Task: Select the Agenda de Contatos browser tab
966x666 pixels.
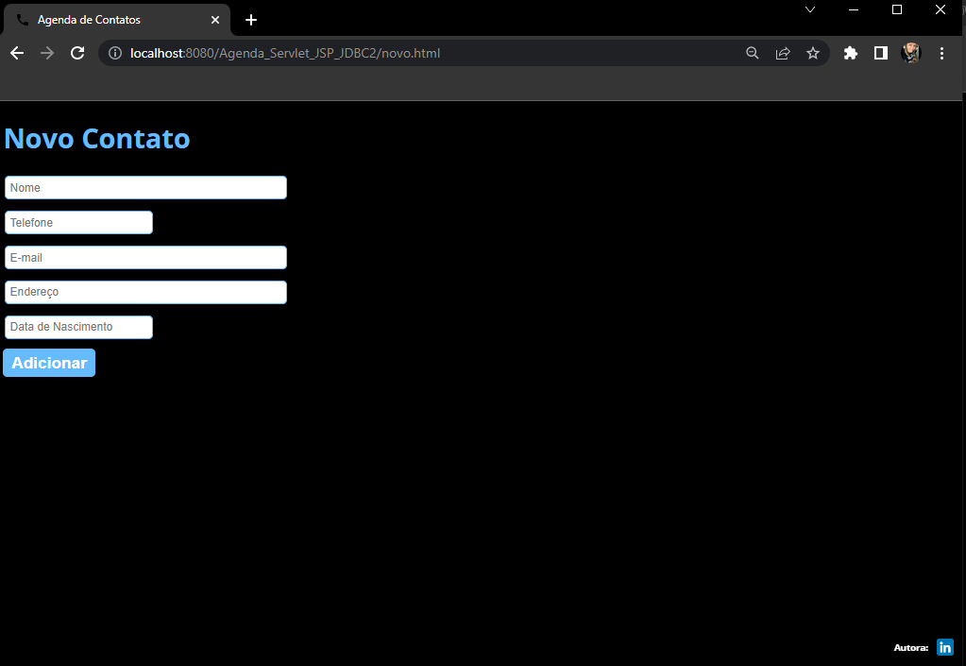Action: click(x=113, y=19)
